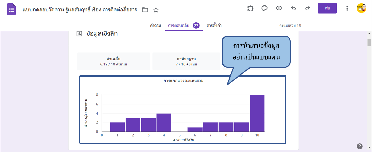Screen dimensions: 372x152
Task: Open the Google account avatar
Action: coord(361,8)
